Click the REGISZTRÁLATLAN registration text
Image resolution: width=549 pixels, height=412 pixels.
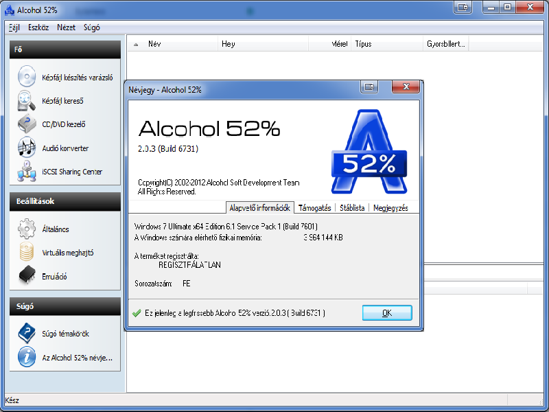[189, 265]
